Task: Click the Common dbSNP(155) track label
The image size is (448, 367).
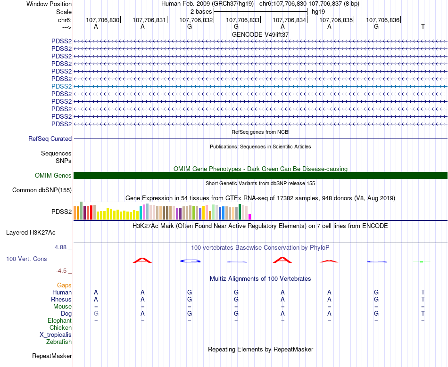Action: pos(42,190)
